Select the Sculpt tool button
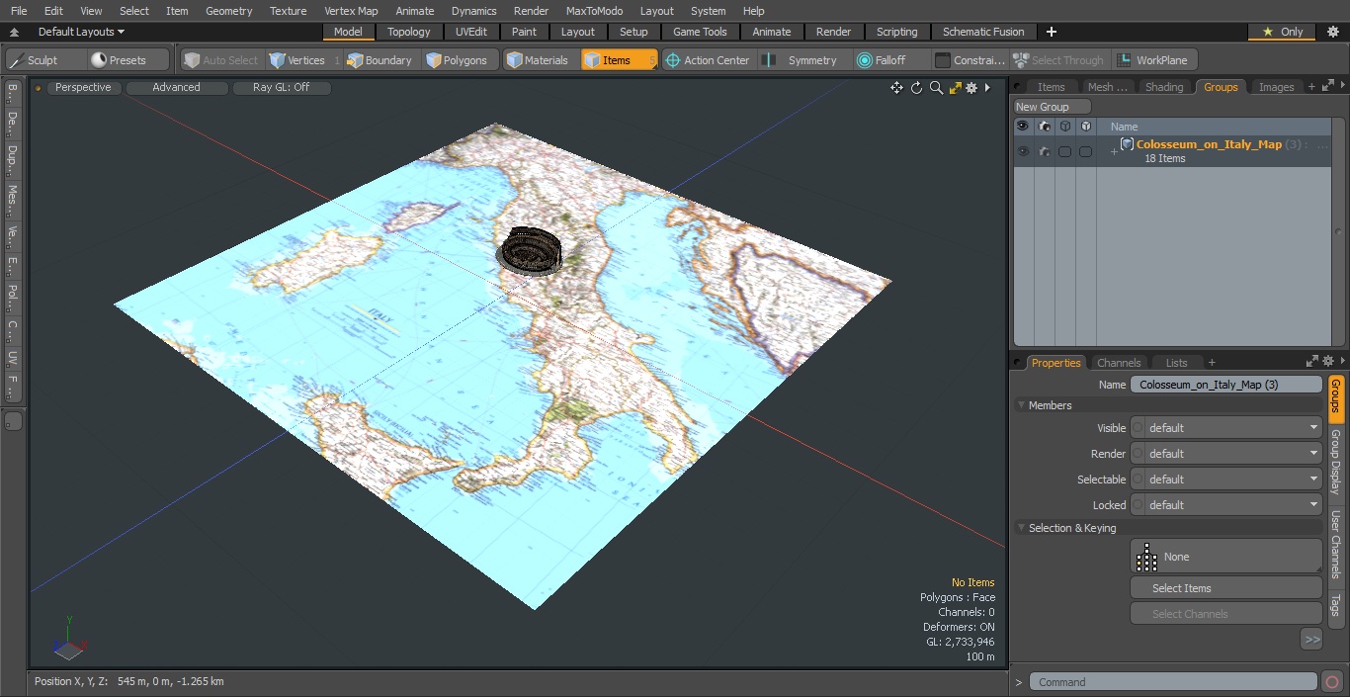This screenshot has height=697, width=1350. click(x=45, y=60)
